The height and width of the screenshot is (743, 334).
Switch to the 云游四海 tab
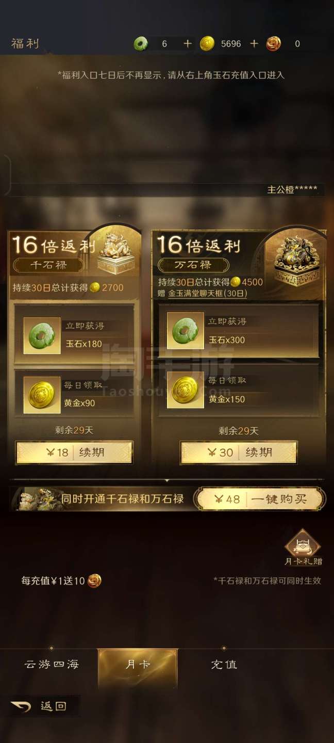pyautogui.click(x=52, y=665)
